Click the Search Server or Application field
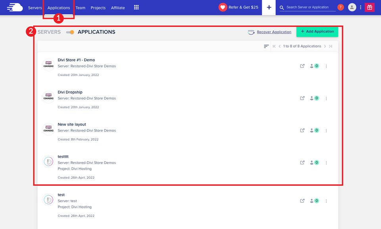Screen dimensions: 381x229 [x=310, y=8]
